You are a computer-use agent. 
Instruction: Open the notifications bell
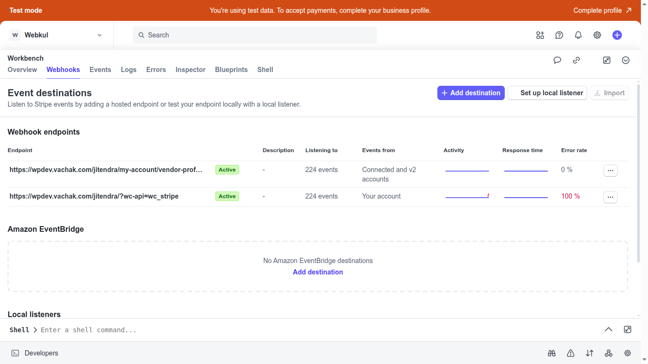578,35
